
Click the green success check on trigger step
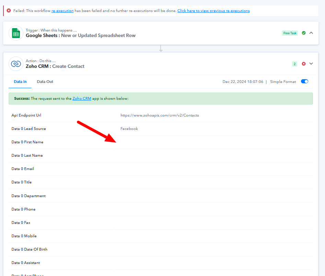[x=304, y=33]
